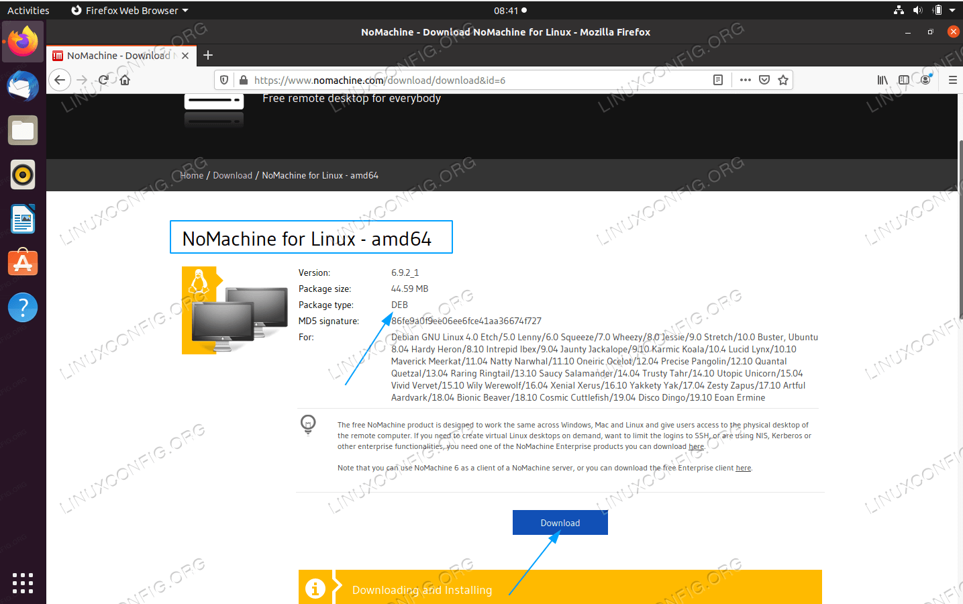Save page to Pocket

pyautogui.click(x=764, y=80)
